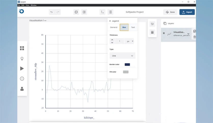This screenshot has height=123, width=213.
Task: Open the px unit dropdown
Action: click(x=129, y=41)
